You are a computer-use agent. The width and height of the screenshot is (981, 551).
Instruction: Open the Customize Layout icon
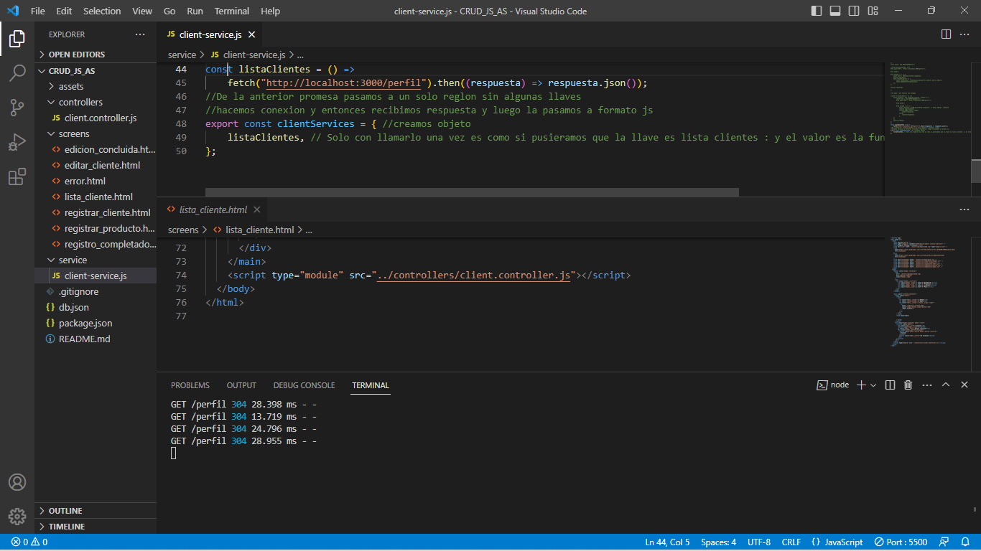(x=873, y=11)
